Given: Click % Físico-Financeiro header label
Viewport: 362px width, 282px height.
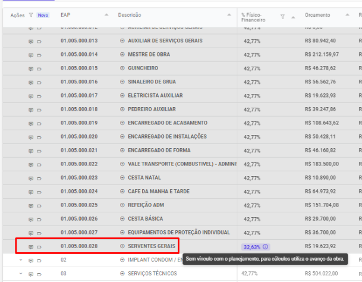Looking at the screenshot, I should 253,17.
